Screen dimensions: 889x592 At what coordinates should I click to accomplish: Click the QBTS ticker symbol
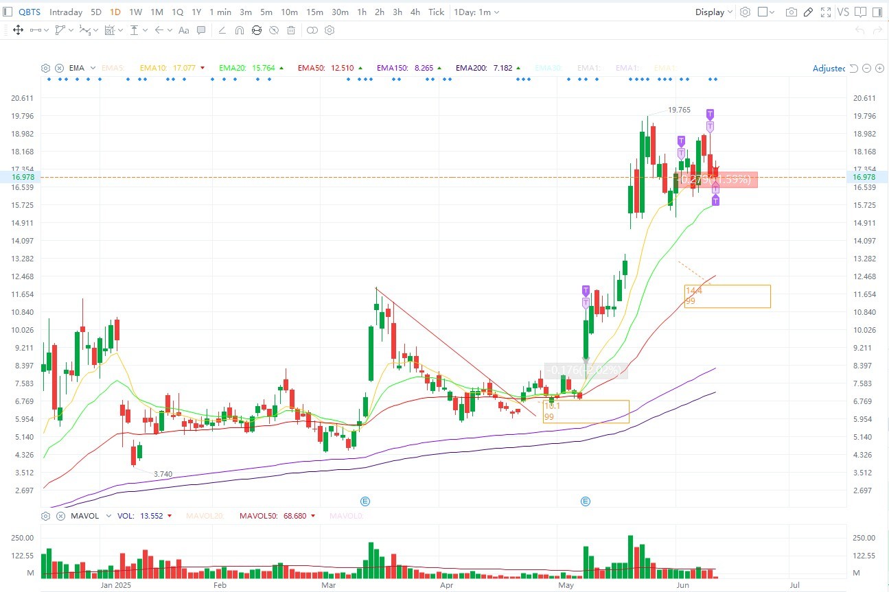coord(30,12)
